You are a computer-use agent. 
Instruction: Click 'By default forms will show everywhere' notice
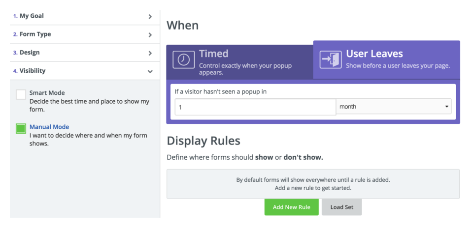point(313,180)
